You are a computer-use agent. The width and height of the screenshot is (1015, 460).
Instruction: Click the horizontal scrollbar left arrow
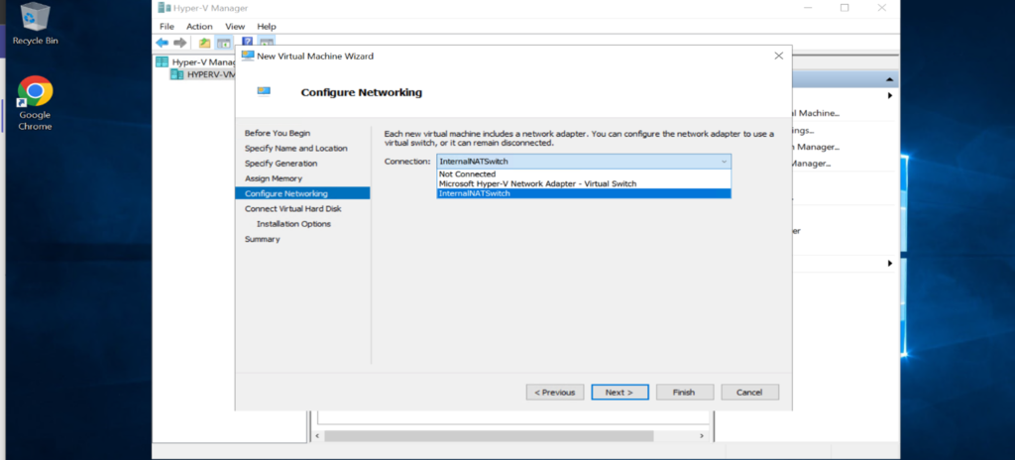click(x=317, y=436)
